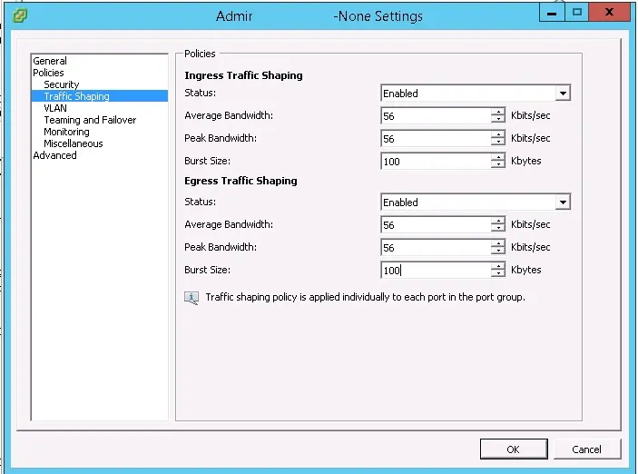
Task: Minimize the Settings dialog window
Action: point(552,12)
